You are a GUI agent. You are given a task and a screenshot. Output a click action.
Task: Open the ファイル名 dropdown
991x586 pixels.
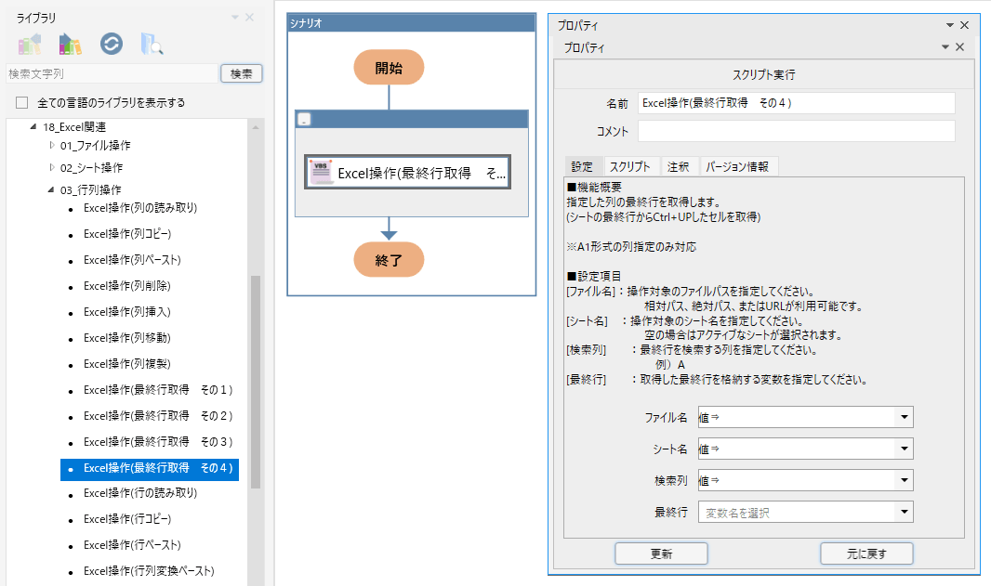903,417
